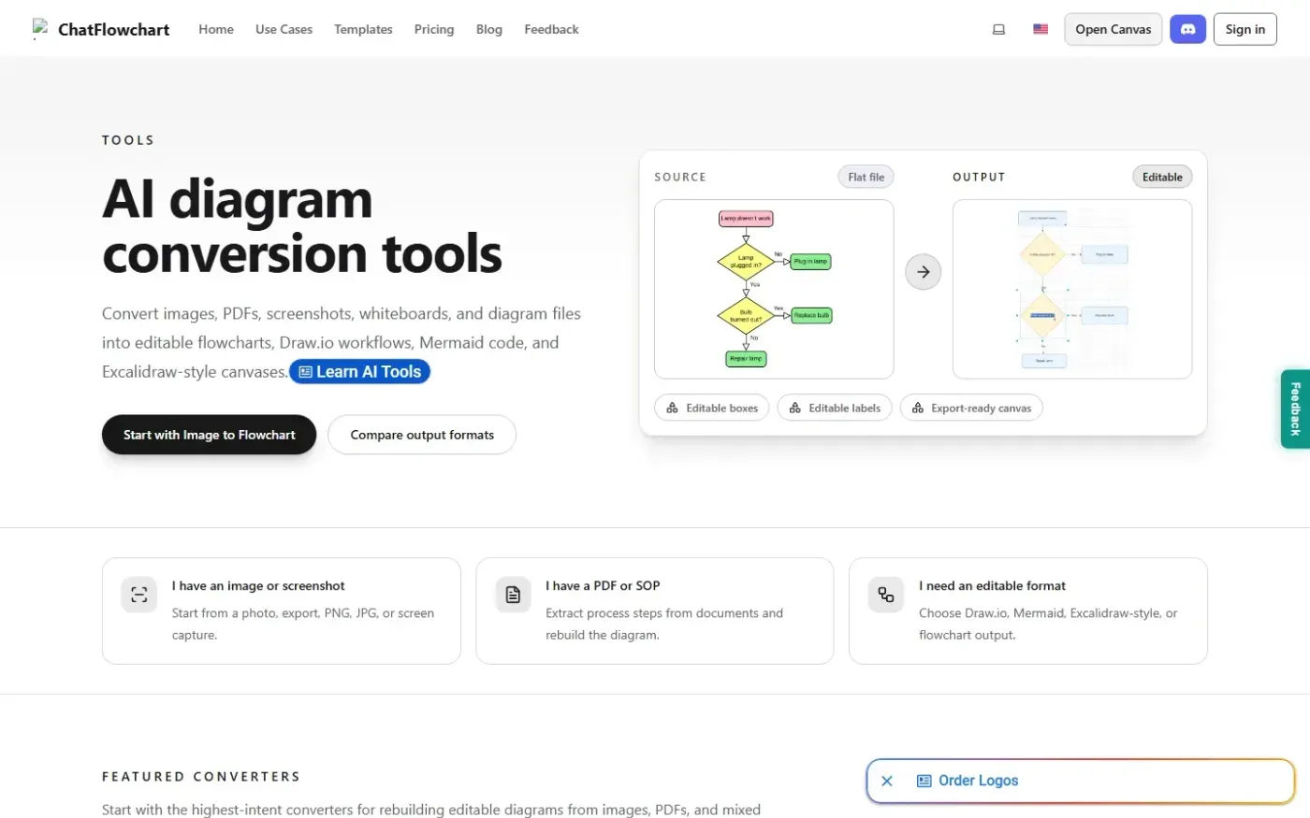The width and height of the screenshot is (1310, 818).
Task: Open Feedback in the top navigation
Action: (551, 29)
